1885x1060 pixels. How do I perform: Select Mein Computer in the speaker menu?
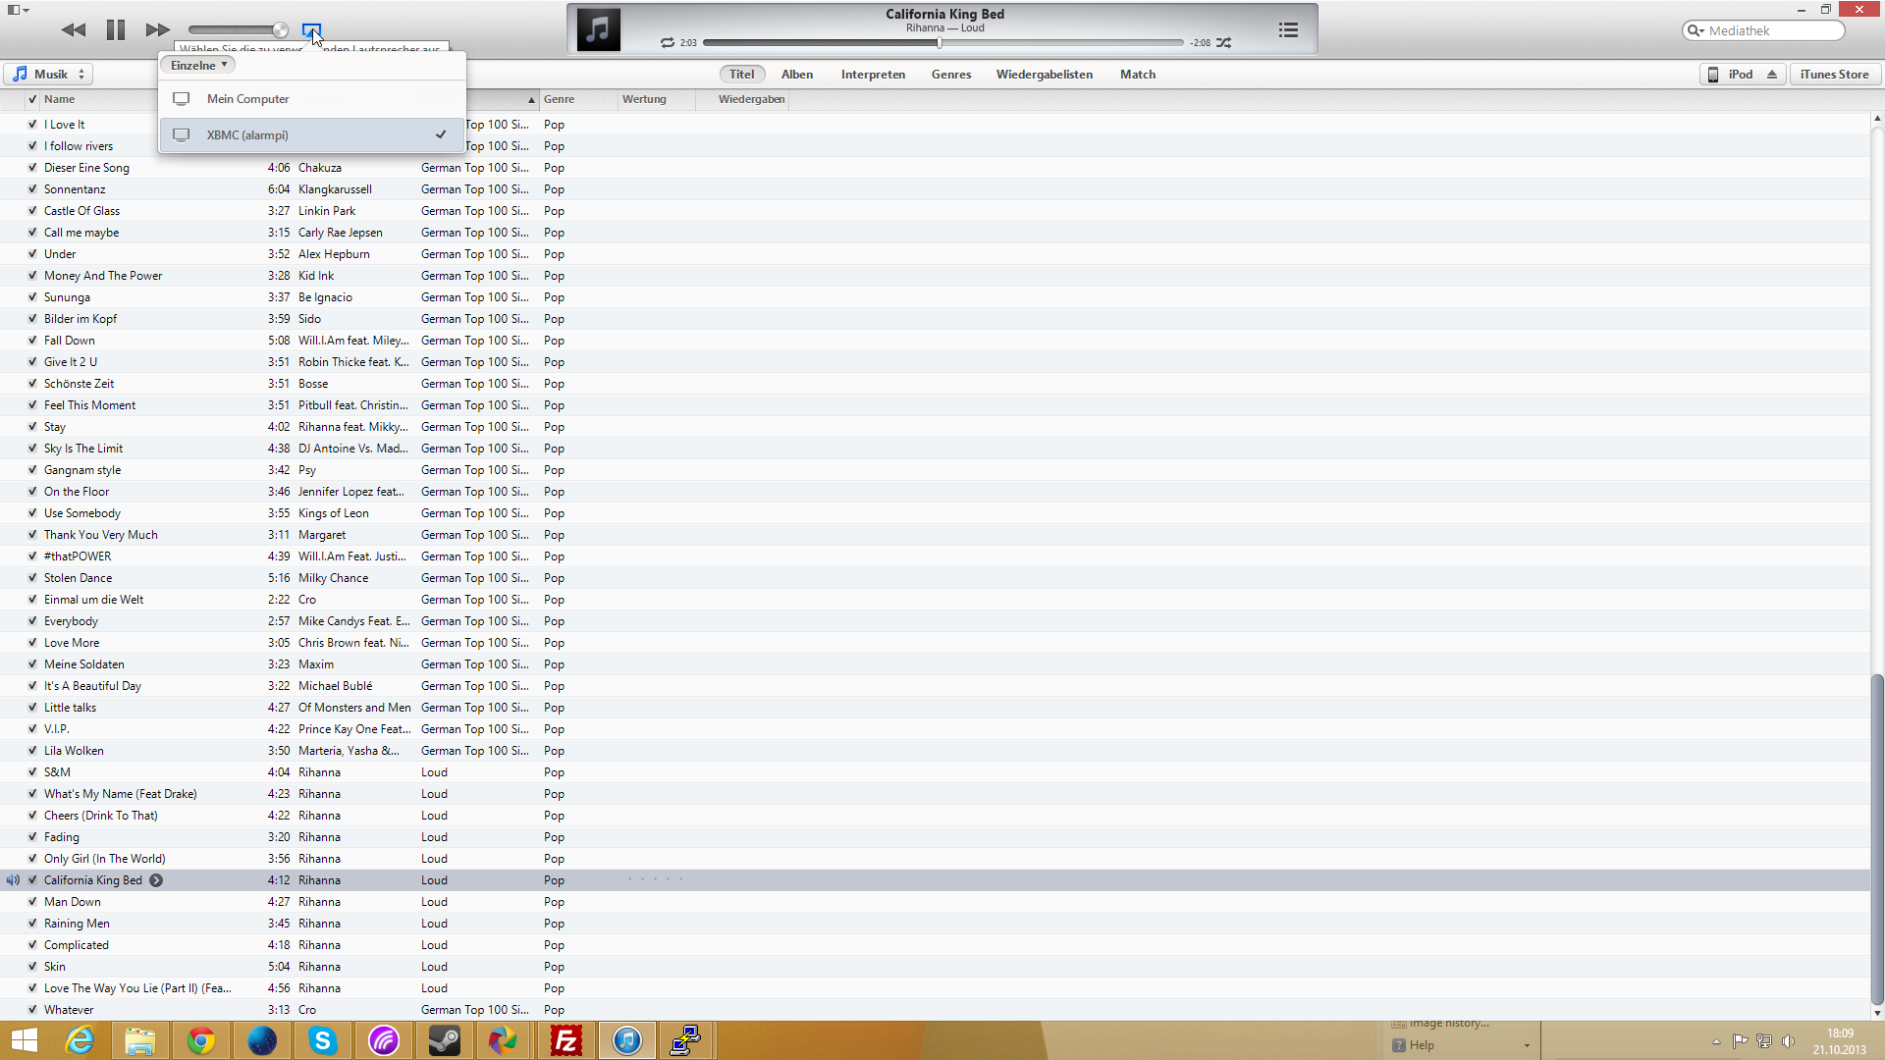pos(247,99)
